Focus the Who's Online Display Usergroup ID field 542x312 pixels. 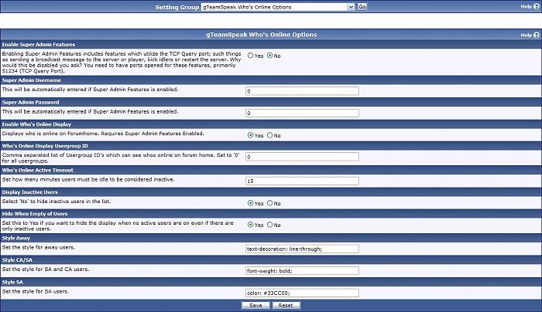pyautogui.click(x=301, y=157)
